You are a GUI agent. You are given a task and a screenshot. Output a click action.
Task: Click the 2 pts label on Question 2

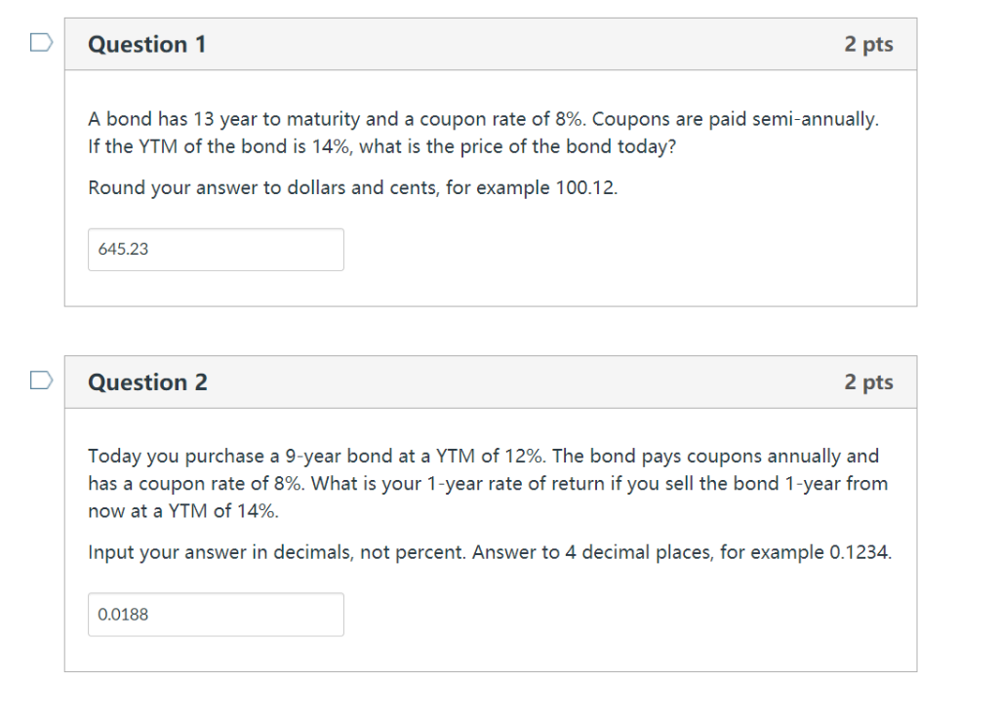point(870,382)
